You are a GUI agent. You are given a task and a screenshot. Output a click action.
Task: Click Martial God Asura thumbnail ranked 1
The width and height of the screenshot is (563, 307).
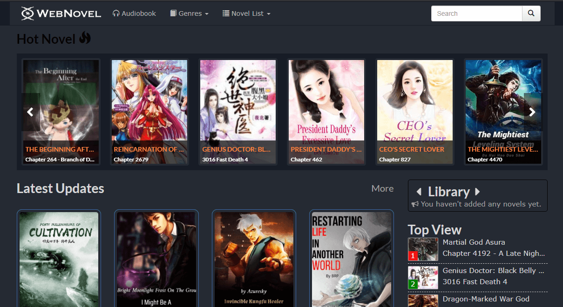[423, 249]
